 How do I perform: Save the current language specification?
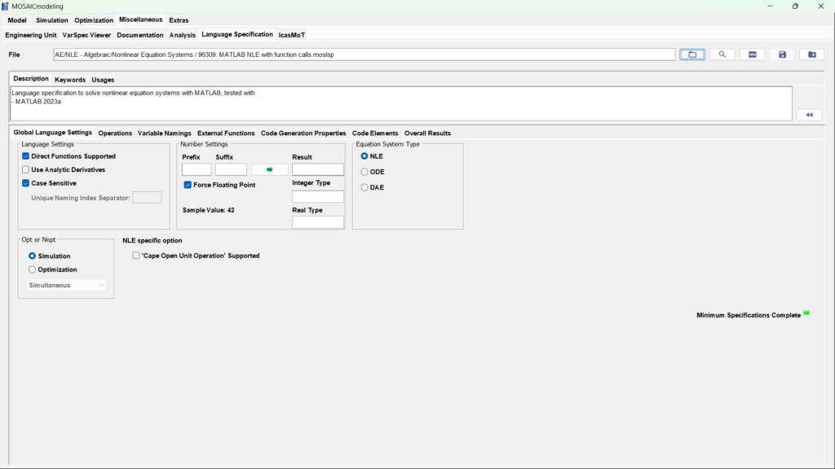tap(780, 54)
